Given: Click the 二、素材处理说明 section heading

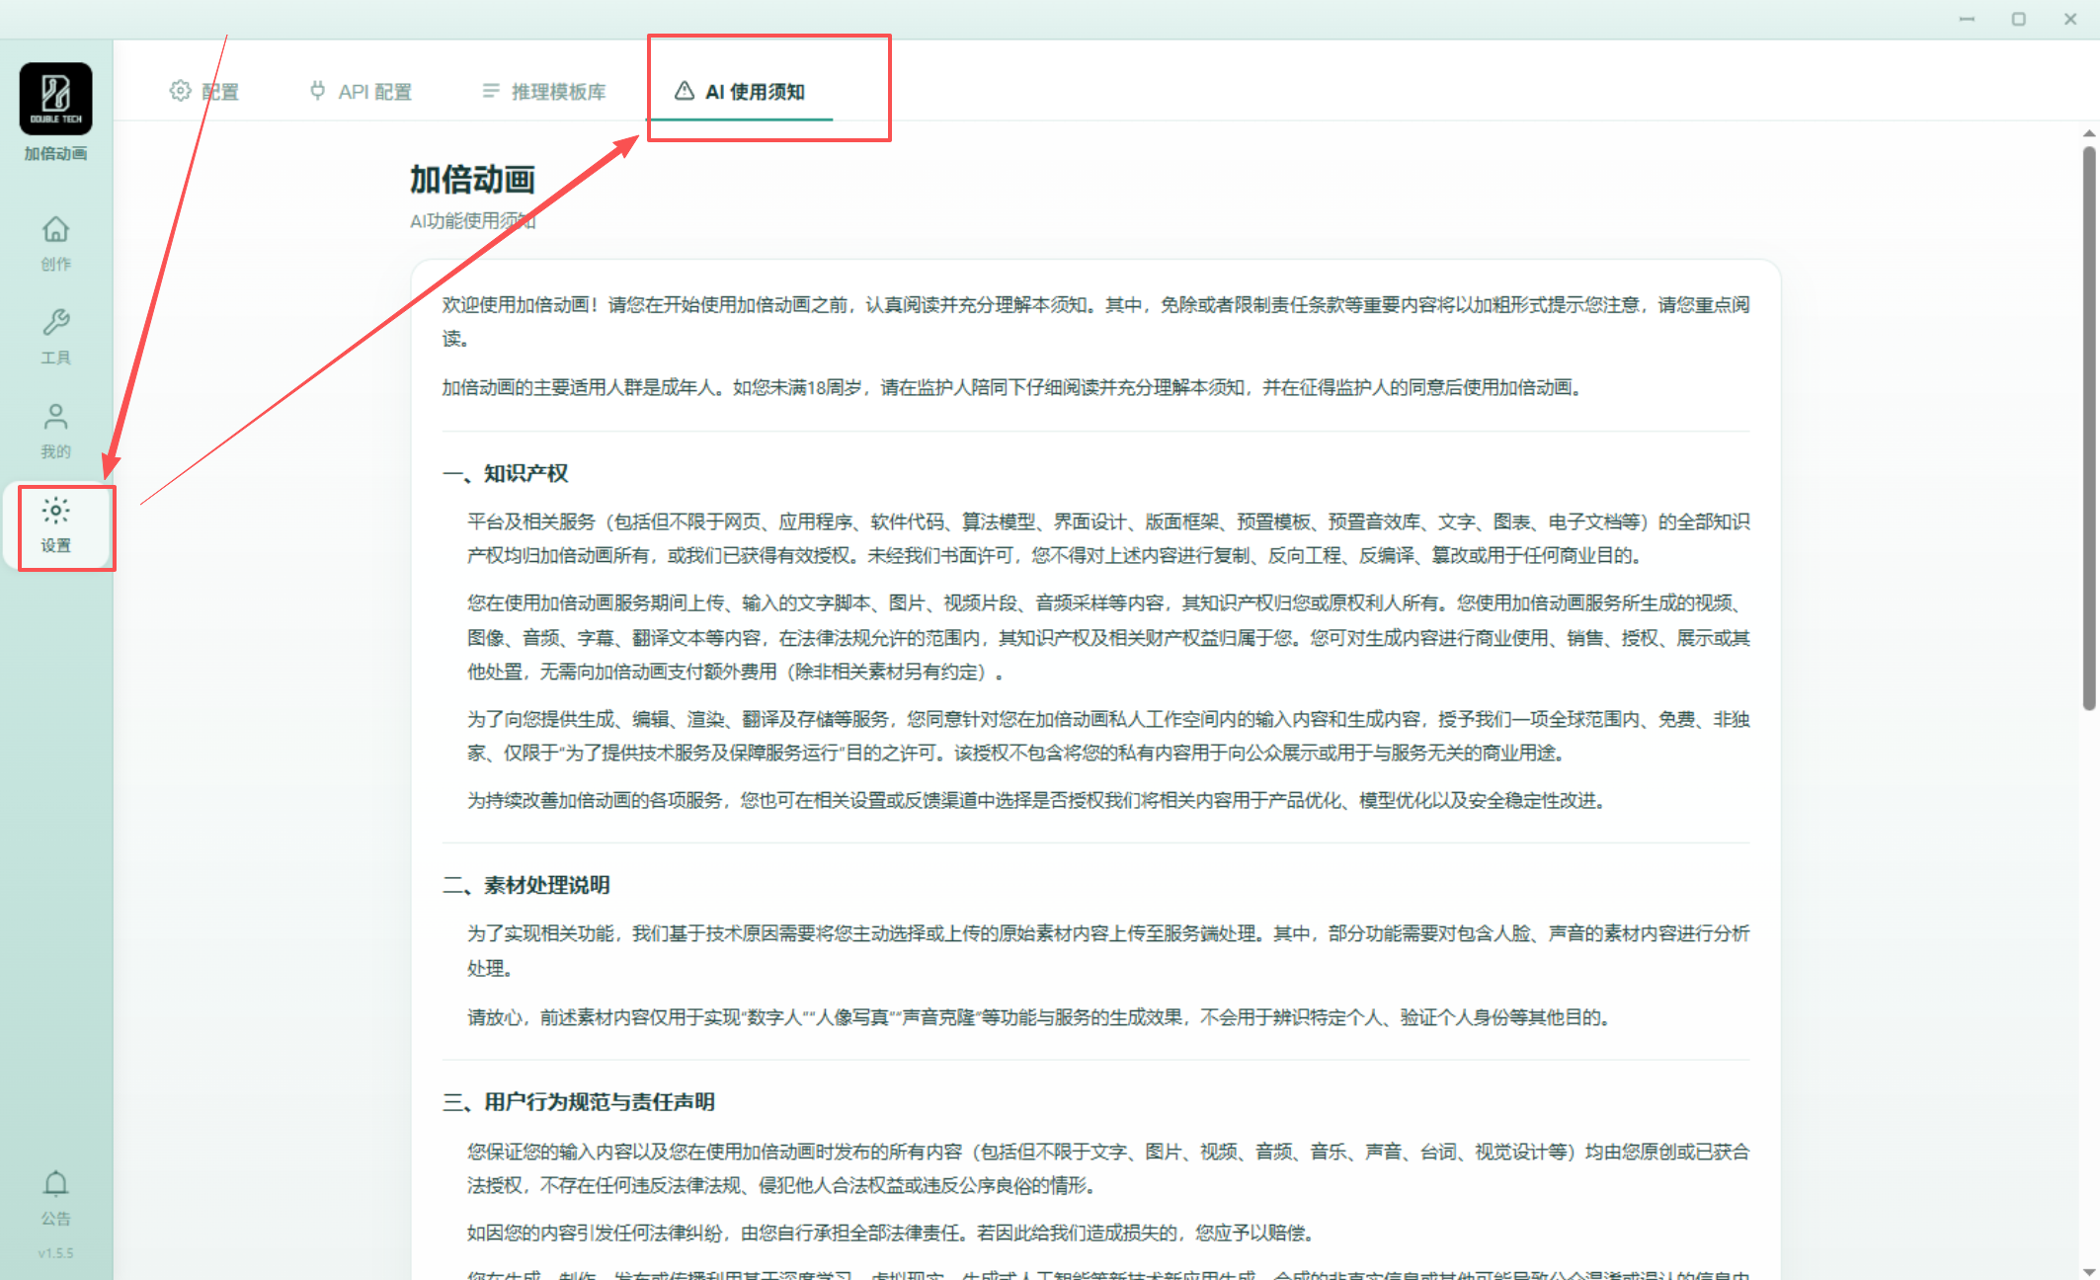Looking at the screenshot, I should pyautogui.click(x=525, y=885).
